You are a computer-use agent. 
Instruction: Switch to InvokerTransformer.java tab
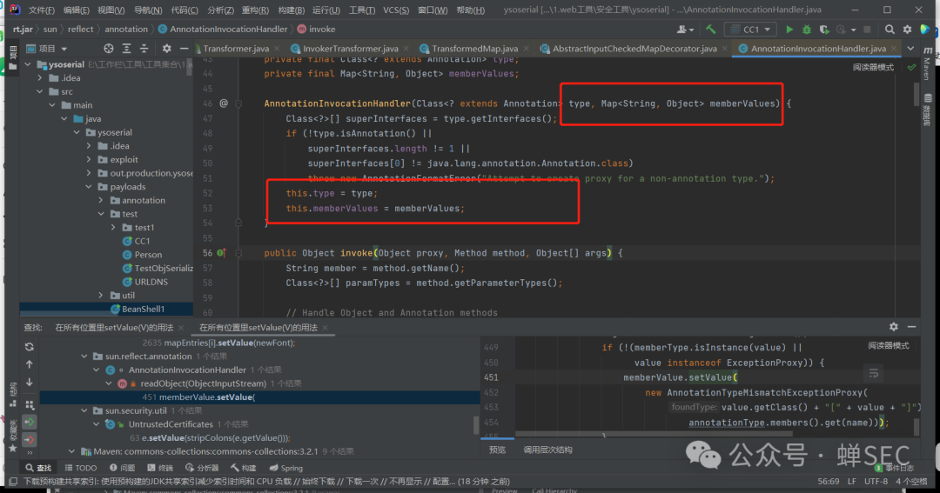point(350,49)
